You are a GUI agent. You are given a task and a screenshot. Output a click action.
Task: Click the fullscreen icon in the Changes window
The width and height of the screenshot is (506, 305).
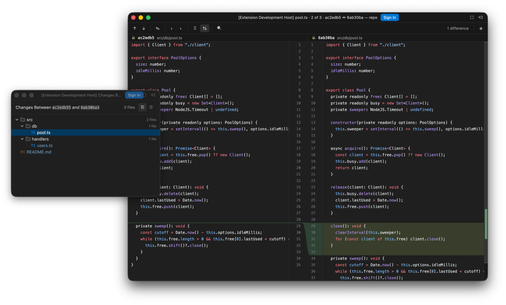coord(145,95)
